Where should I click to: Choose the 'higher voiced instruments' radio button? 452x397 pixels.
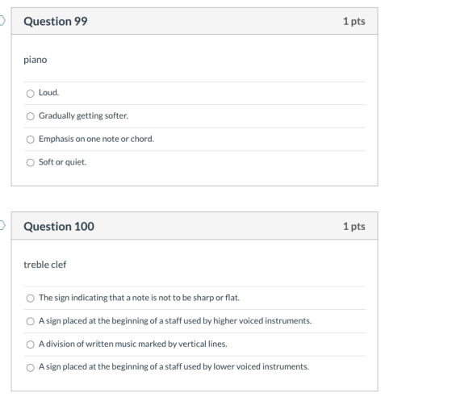coord(31,321)
